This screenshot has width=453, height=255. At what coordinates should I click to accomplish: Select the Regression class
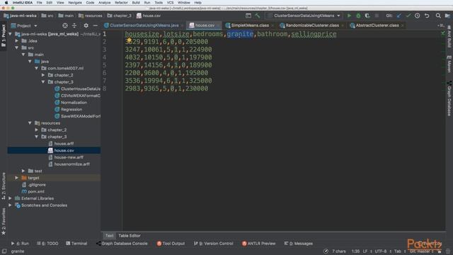(71, 109)
